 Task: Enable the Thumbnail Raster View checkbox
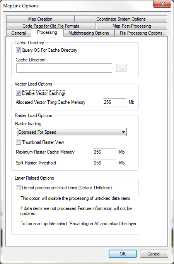[x=18, y=142]
